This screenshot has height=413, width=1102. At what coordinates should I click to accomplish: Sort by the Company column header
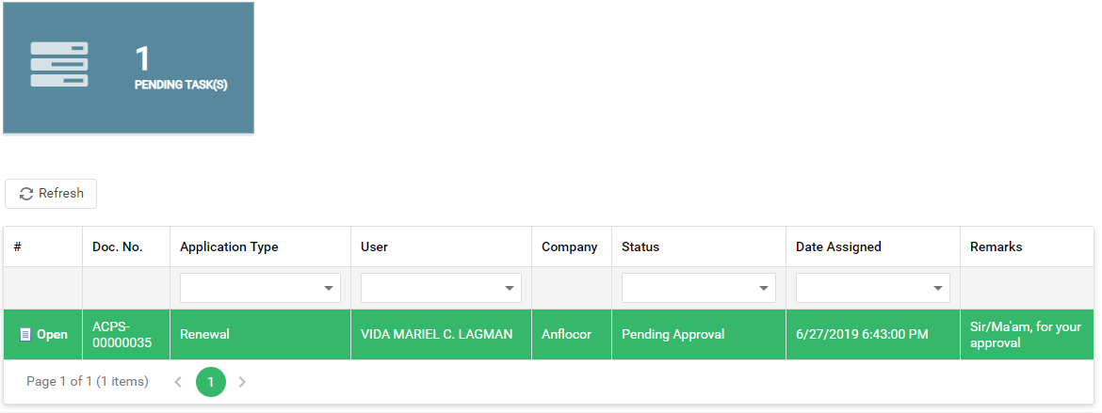569,247
